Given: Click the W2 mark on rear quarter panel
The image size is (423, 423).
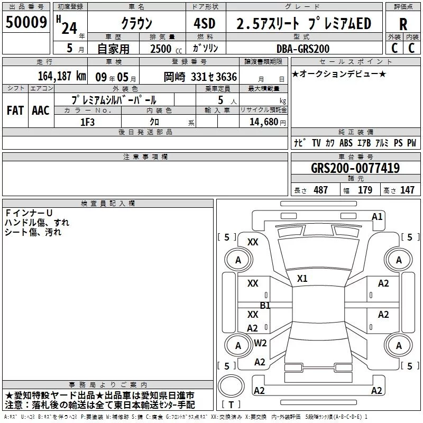Looking at the screenshot, I should (260, 343).
